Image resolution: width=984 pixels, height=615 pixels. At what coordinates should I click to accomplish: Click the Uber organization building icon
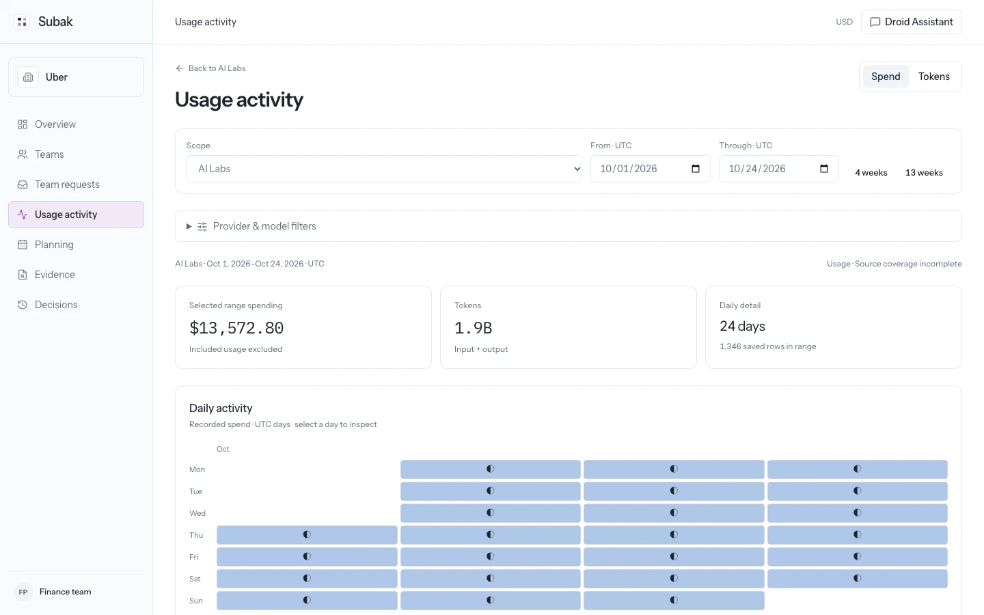(28, 77)
